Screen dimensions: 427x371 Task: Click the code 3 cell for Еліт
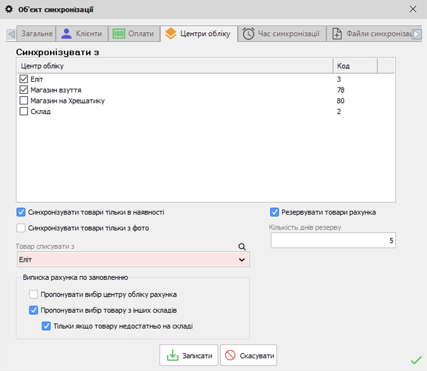click(x=339, y=79)
